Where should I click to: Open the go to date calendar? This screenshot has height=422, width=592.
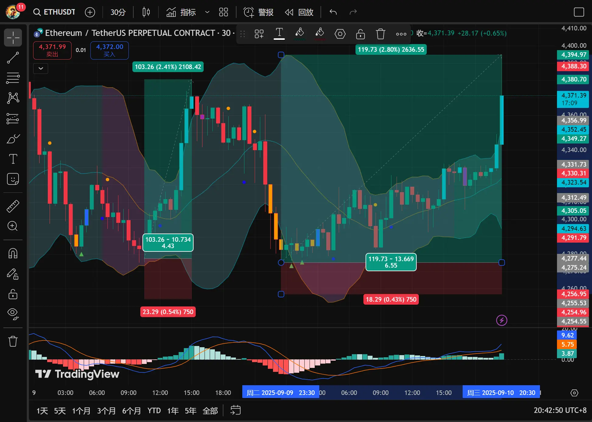tap(235, 410)
